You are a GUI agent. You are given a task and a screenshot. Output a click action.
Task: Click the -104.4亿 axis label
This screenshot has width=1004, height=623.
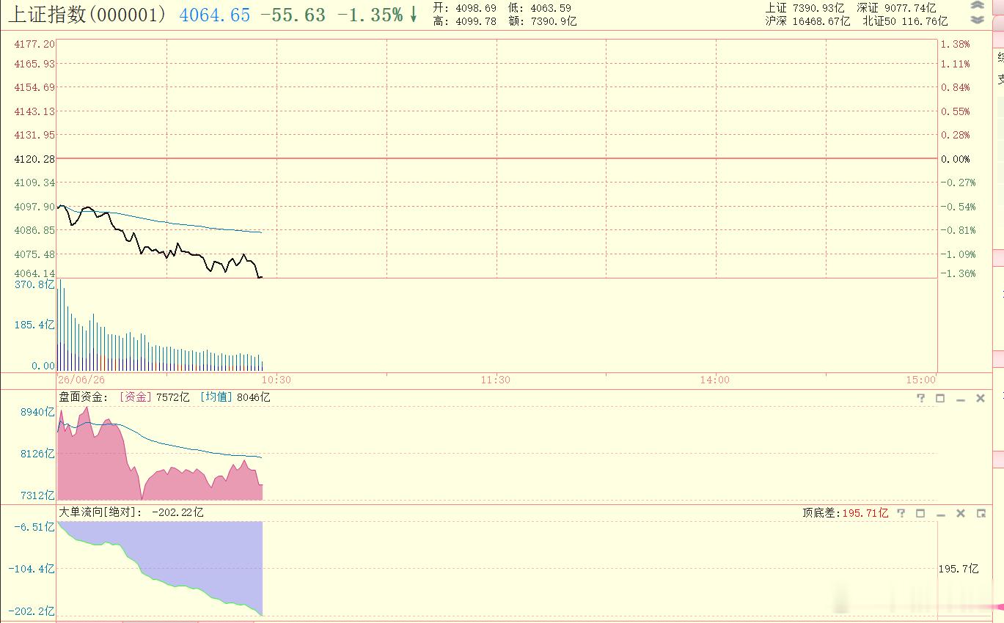coord(32,569)
